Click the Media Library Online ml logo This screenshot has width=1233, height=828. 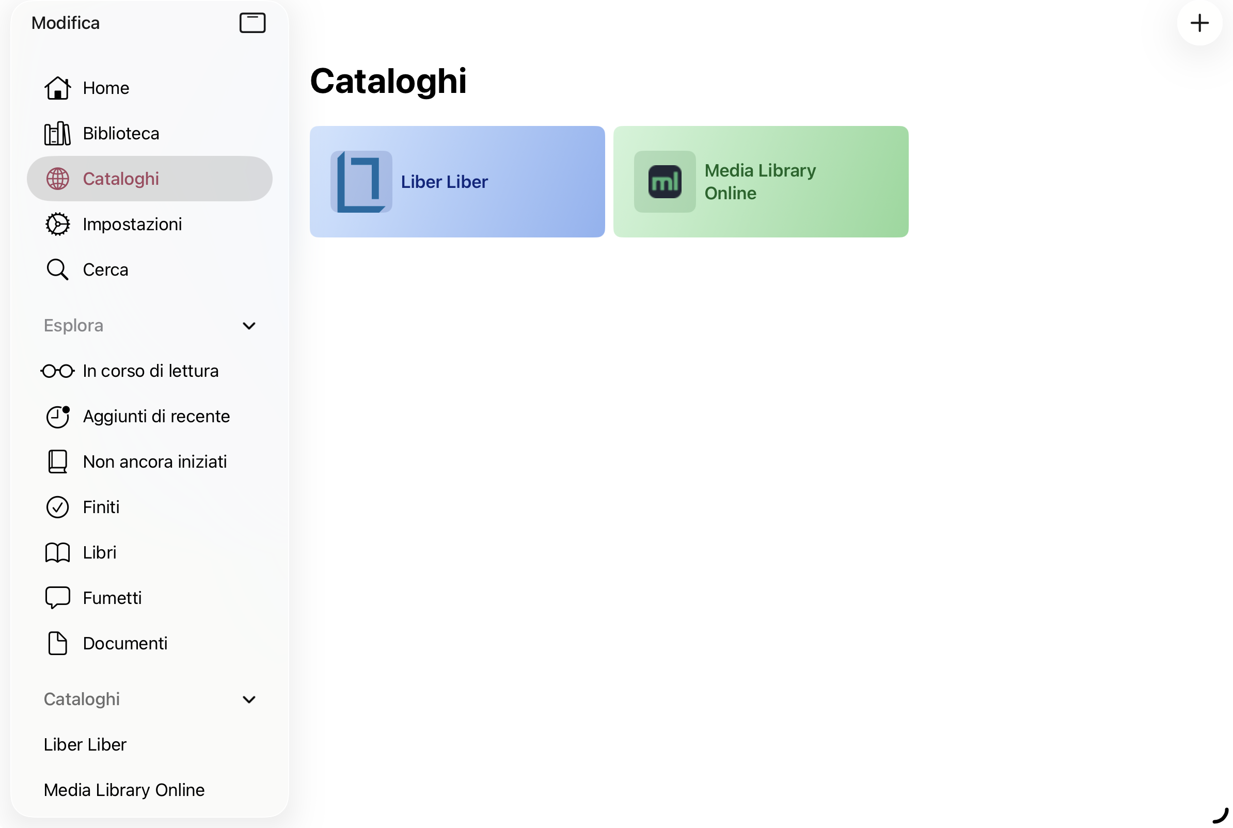(x=665, y=182)
